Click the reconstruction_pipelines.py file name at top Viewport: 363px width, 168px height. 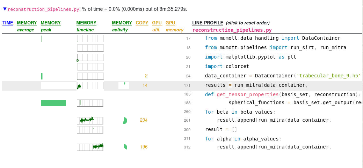[43, 9]
